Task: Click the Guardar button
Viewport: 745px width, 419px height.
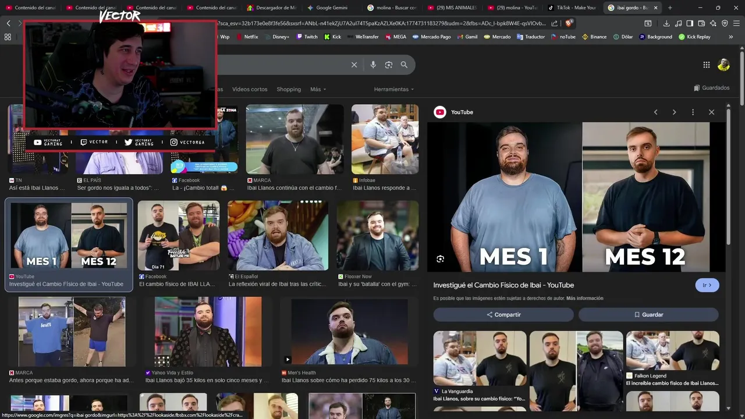Action: (648, 314)
